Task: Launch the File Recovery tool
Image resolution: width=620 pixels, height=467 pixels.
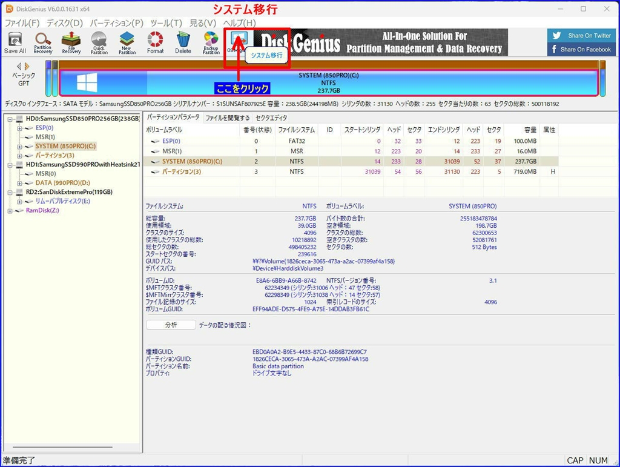Action: click(71, 42)
